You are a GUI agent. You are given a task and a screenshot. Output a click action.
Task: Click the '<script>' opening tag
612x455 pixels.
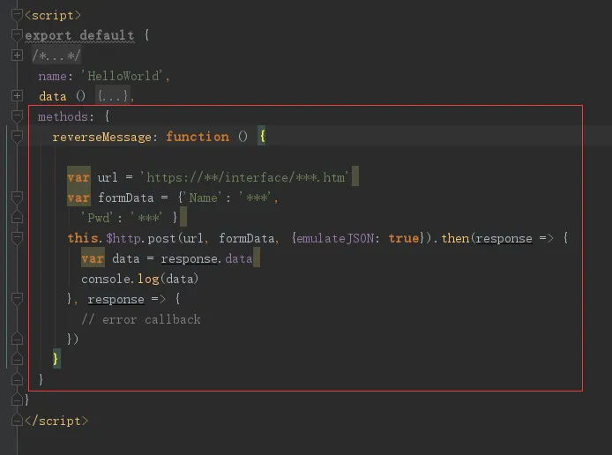53,16
